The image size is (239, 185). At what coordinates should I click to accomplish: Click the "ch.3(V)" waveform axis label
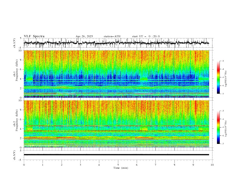click(14, 155)
